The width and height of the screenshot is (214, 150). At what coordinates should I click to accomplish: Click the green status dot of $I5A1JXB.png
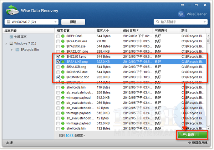[x=63, y=67]
